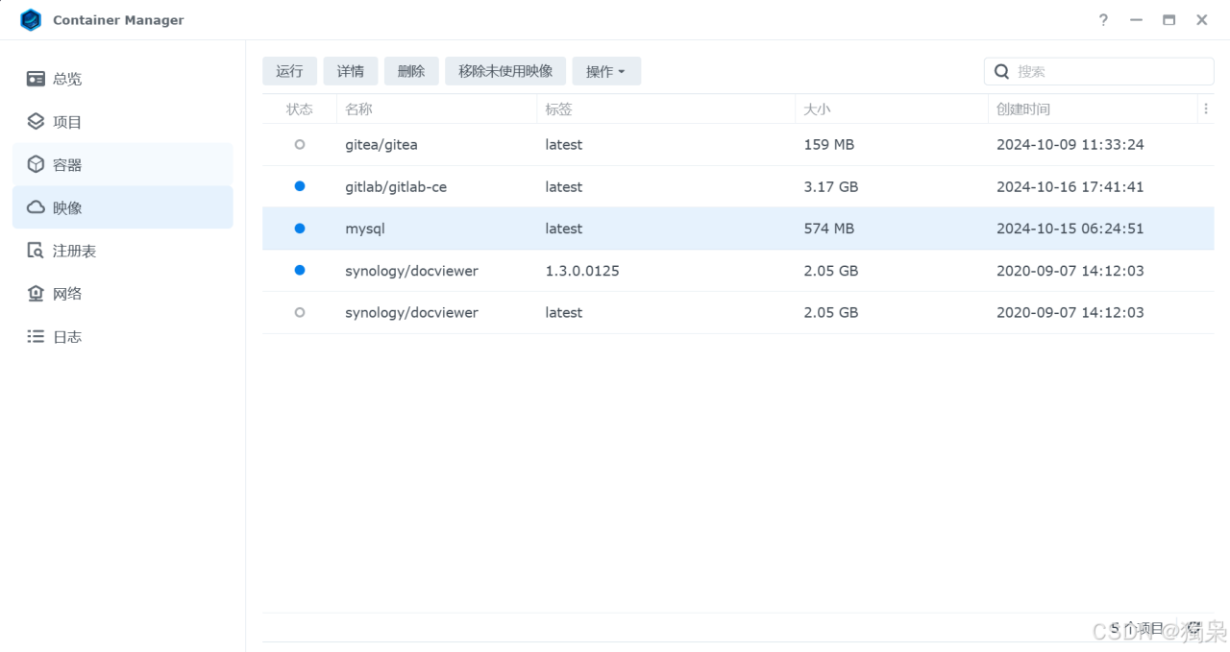Viewport: 1230px width, 652px height.
Task: Select the 项目 projects section
Action: (66, 121)
